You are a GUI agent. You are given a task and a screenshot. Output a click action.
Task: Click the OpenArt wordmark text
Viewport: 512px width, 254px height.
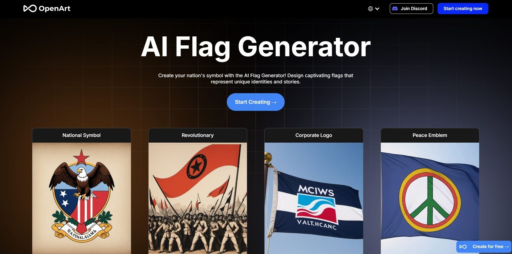click(x=54, y=9)
